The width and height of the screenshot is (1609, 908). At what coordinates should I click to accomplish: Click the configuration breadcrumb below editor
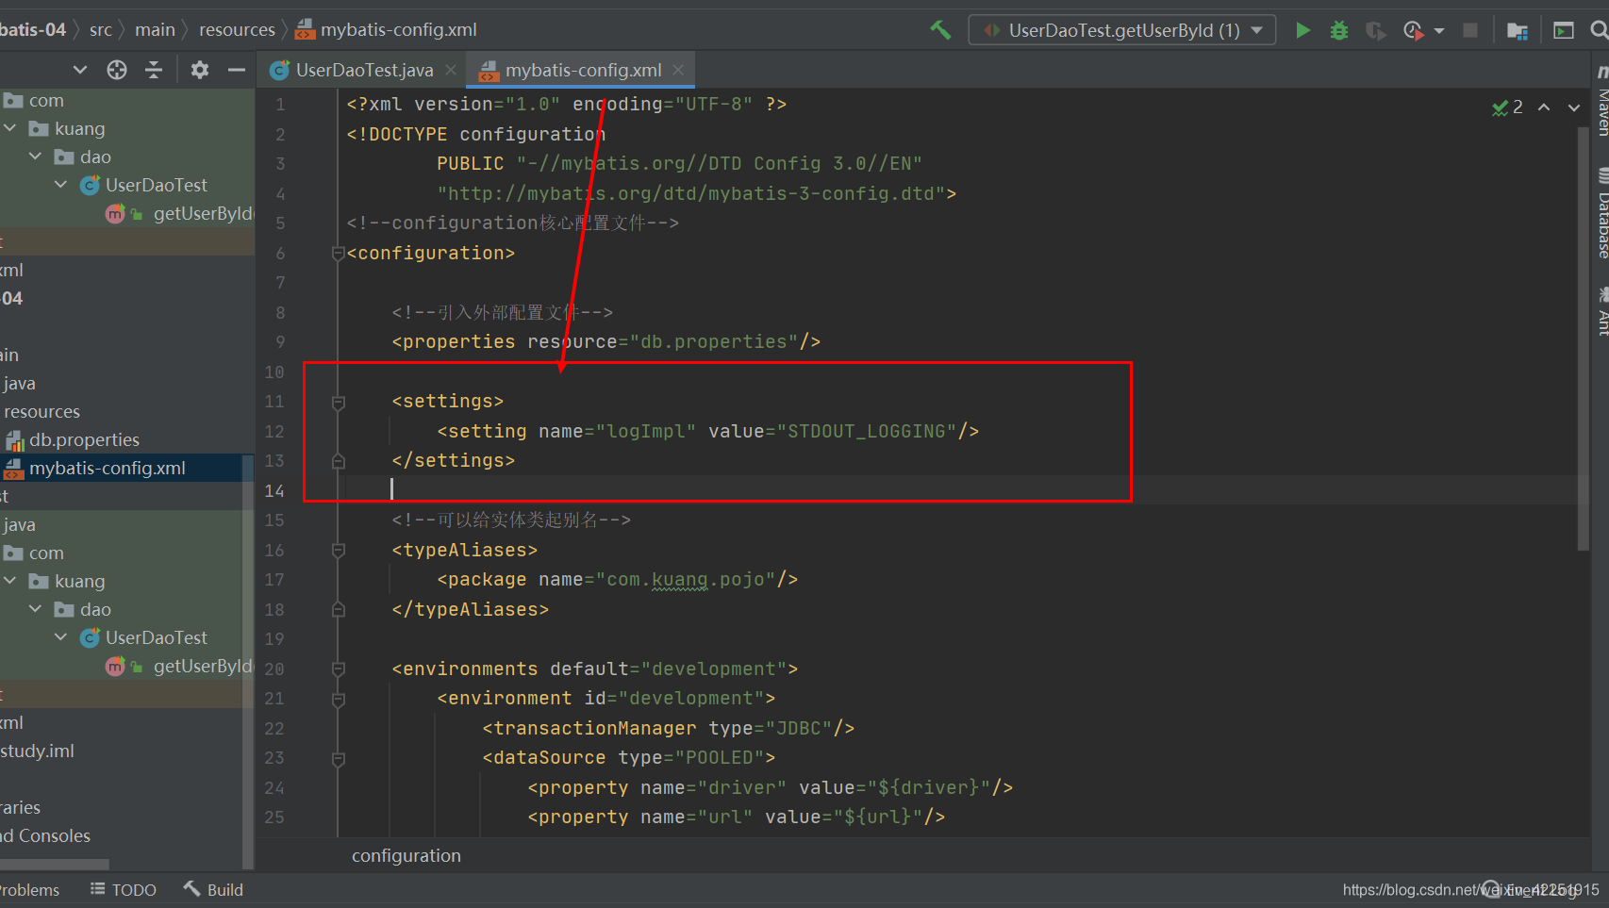pos(406,855)
